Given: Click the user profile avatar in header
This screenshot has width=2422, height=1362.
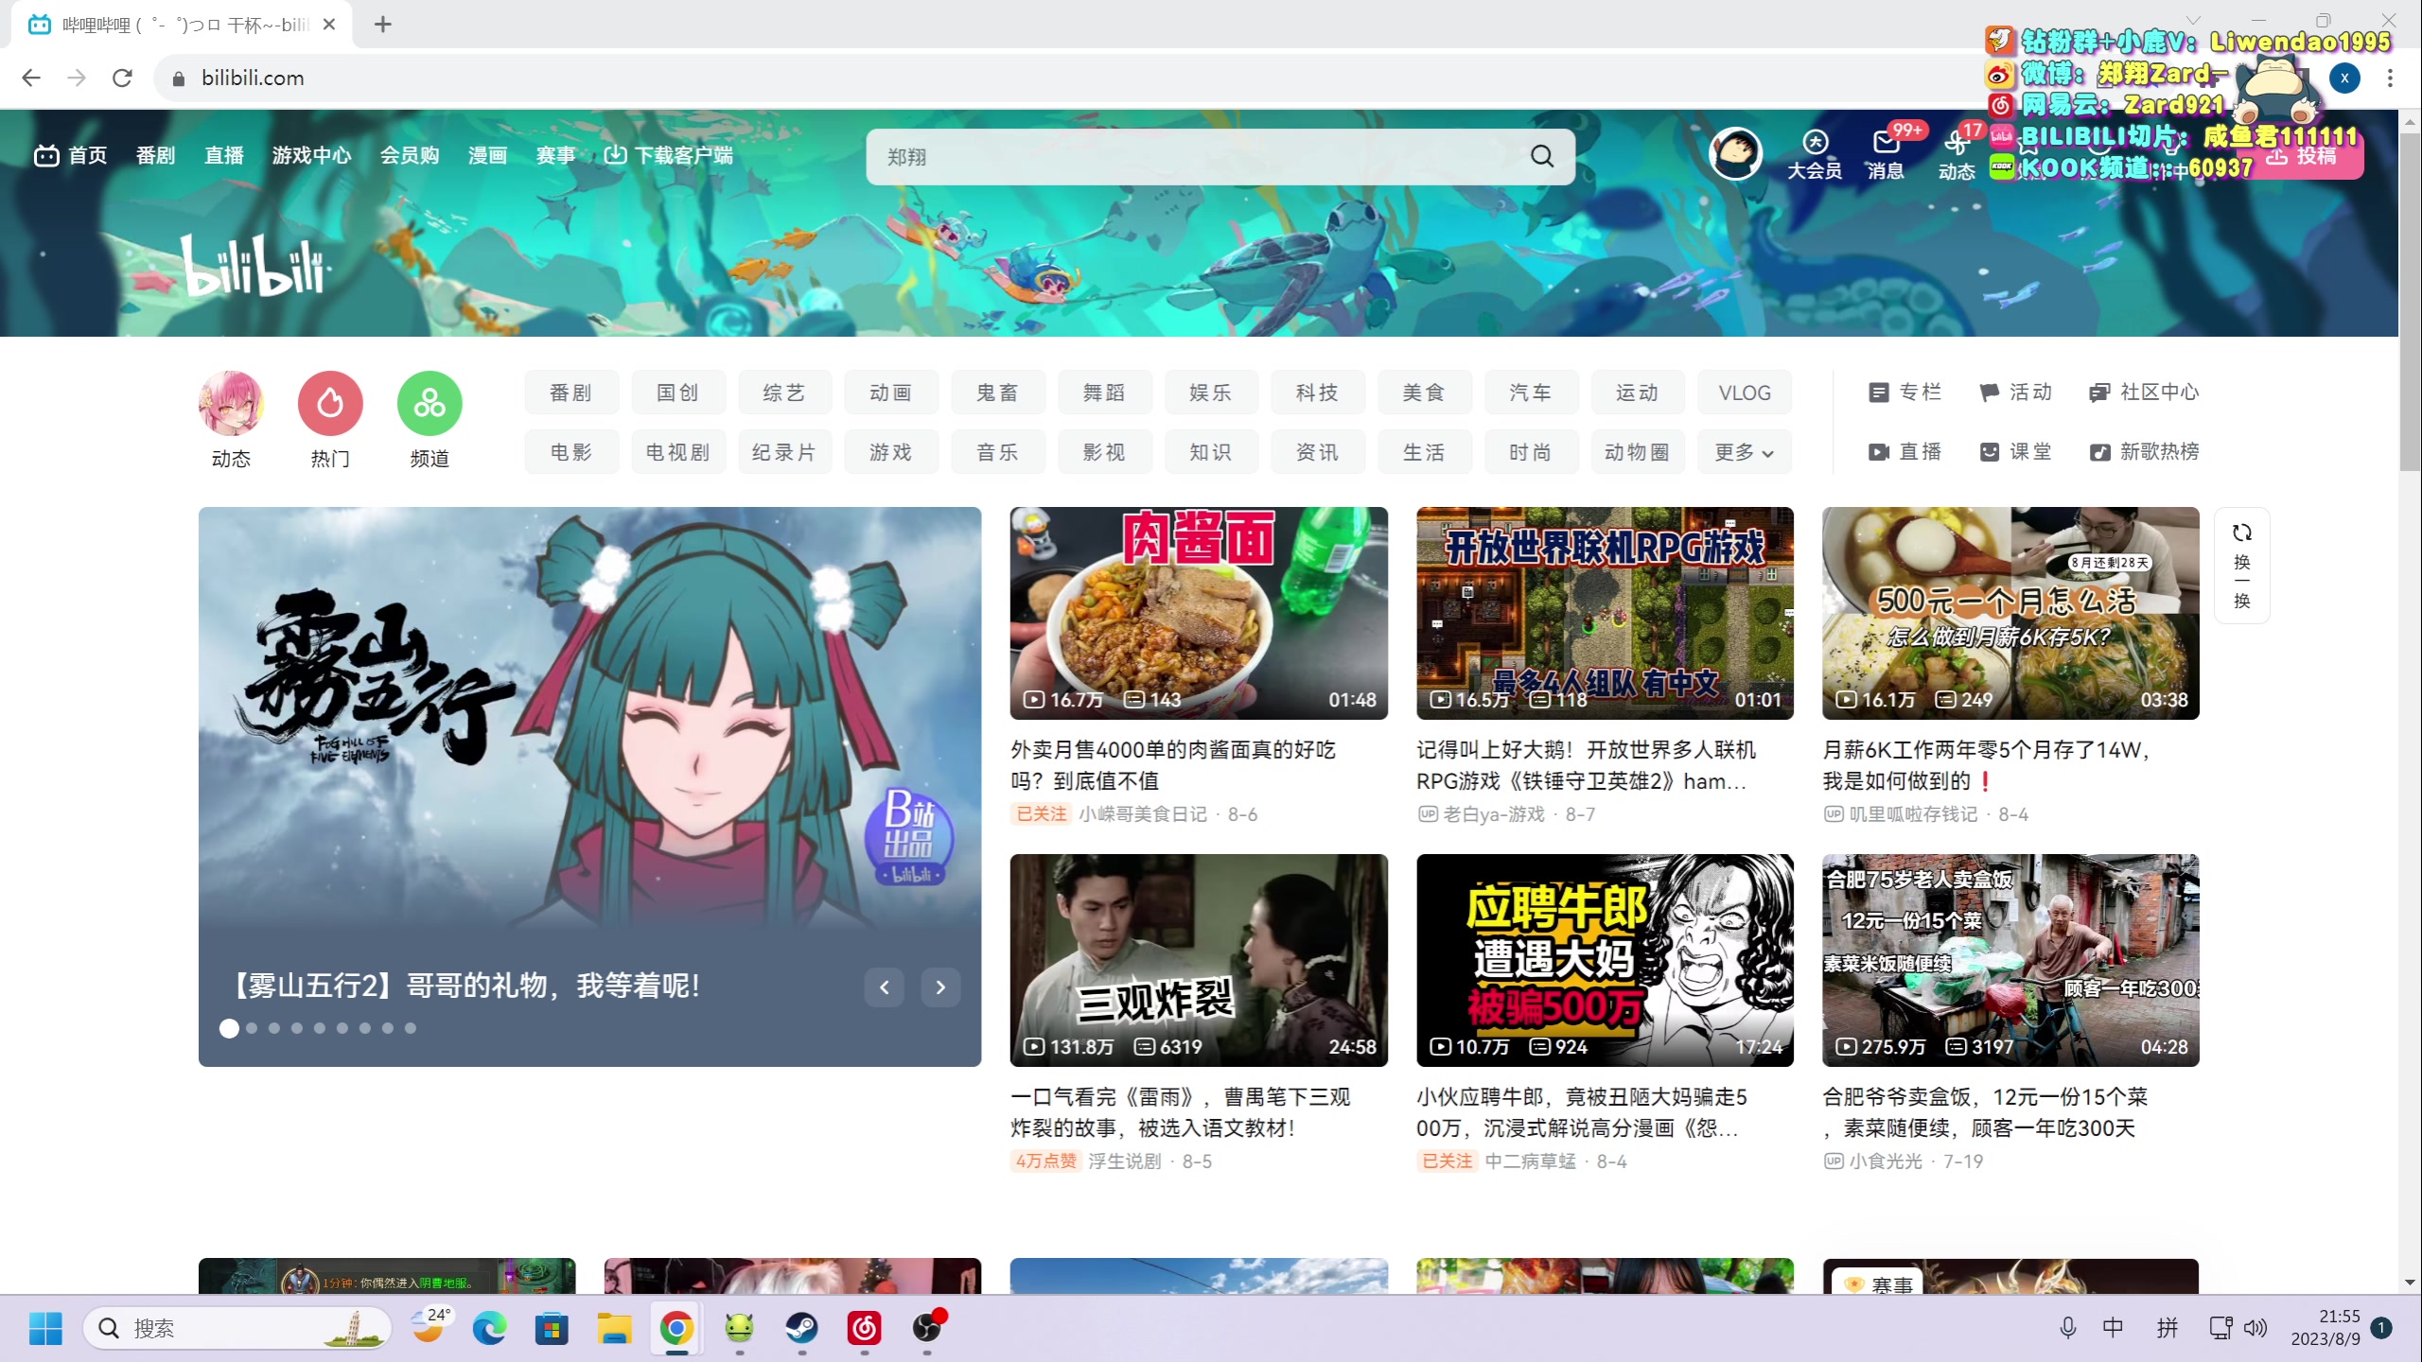Looking at the screenshot, I should [x=1735, y=153].
